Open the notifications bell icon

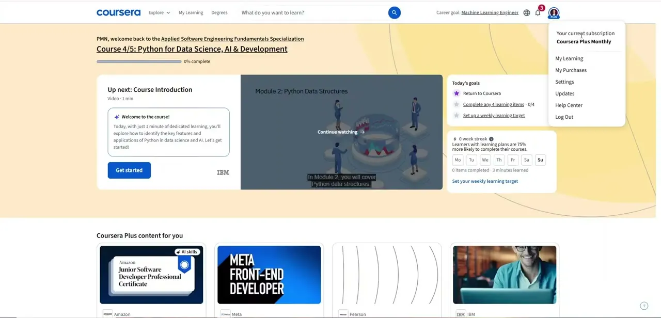pos(538,12)
